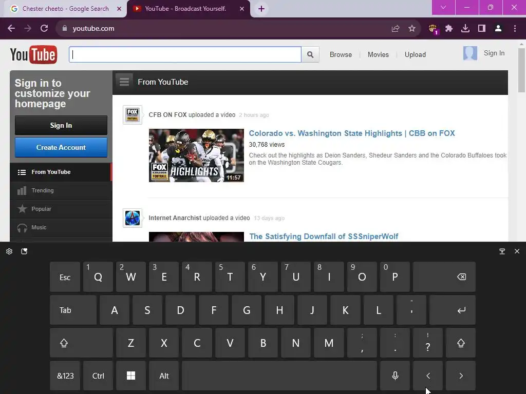Click the Upload link
The height and width of the screenshot is (394, 526).
click(x=415, y=54)
